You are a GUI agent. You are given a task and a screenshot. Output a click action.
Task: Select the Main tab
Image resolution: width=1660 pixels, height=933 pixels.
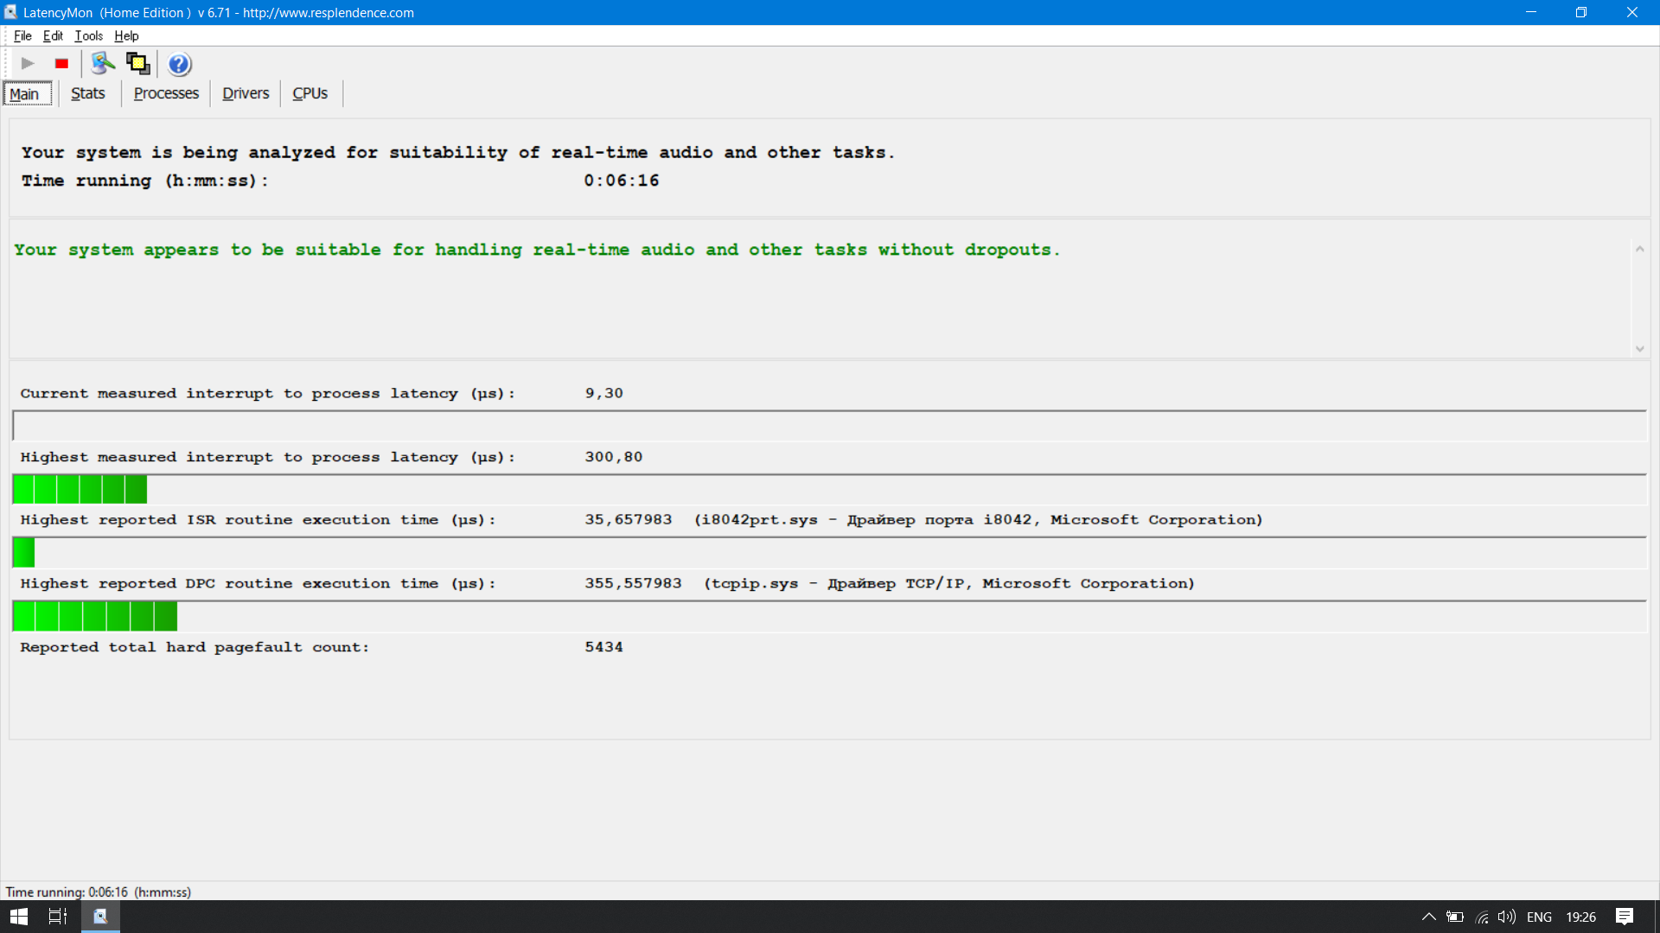pos(25,93)
